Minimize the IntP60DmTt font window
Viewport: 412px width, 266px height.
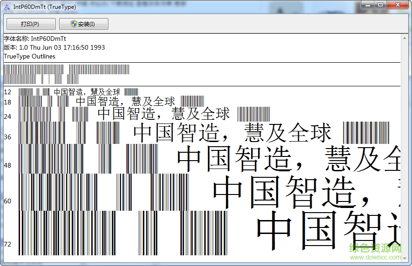[x=368, y=5]
